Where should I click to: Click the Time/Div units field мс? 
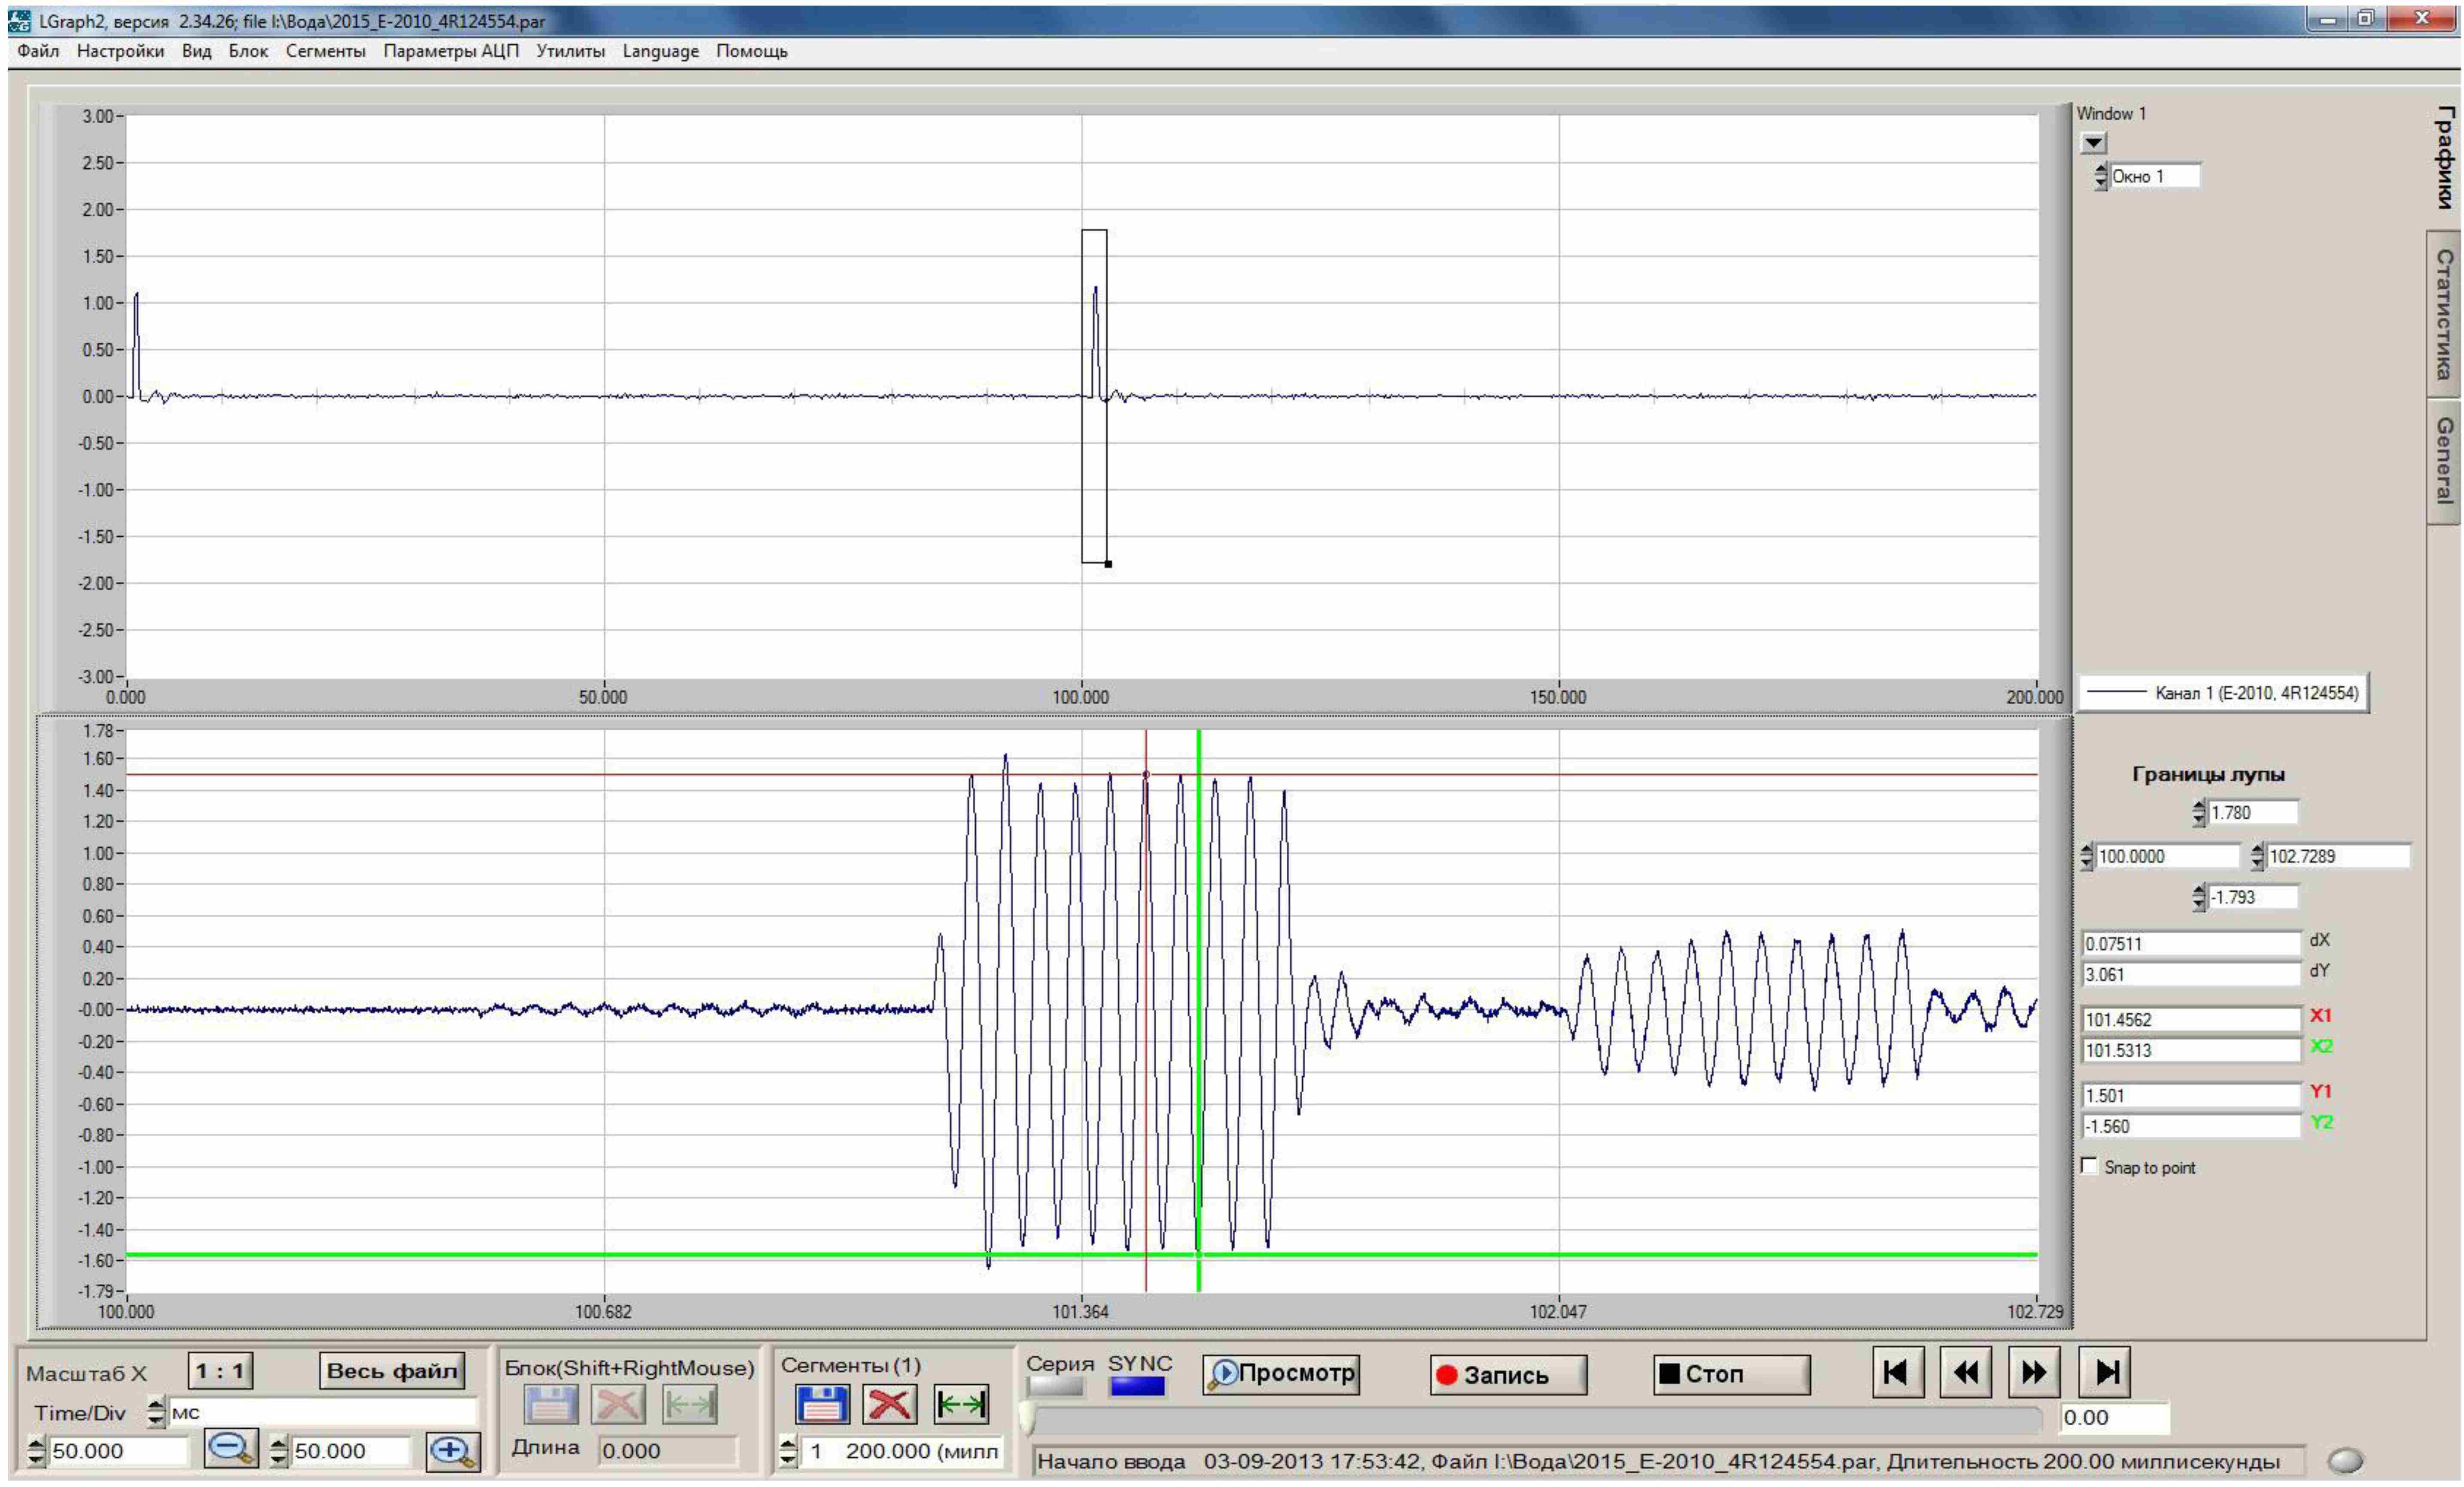point(323,1412)
